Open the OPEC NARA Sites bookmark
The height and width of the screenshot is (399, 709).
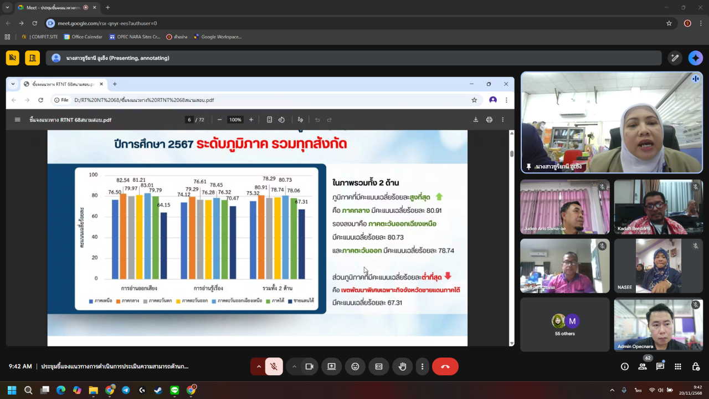coord(135,37)
